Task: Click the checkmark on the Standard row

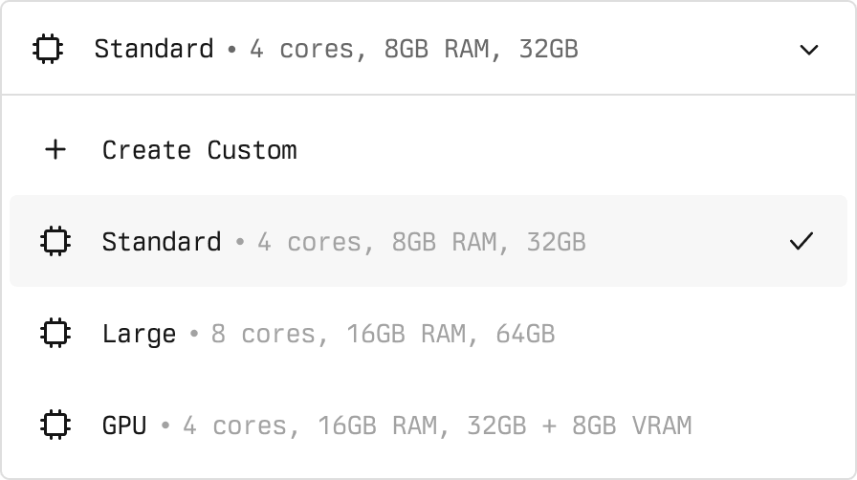Action: click(801, 242)
